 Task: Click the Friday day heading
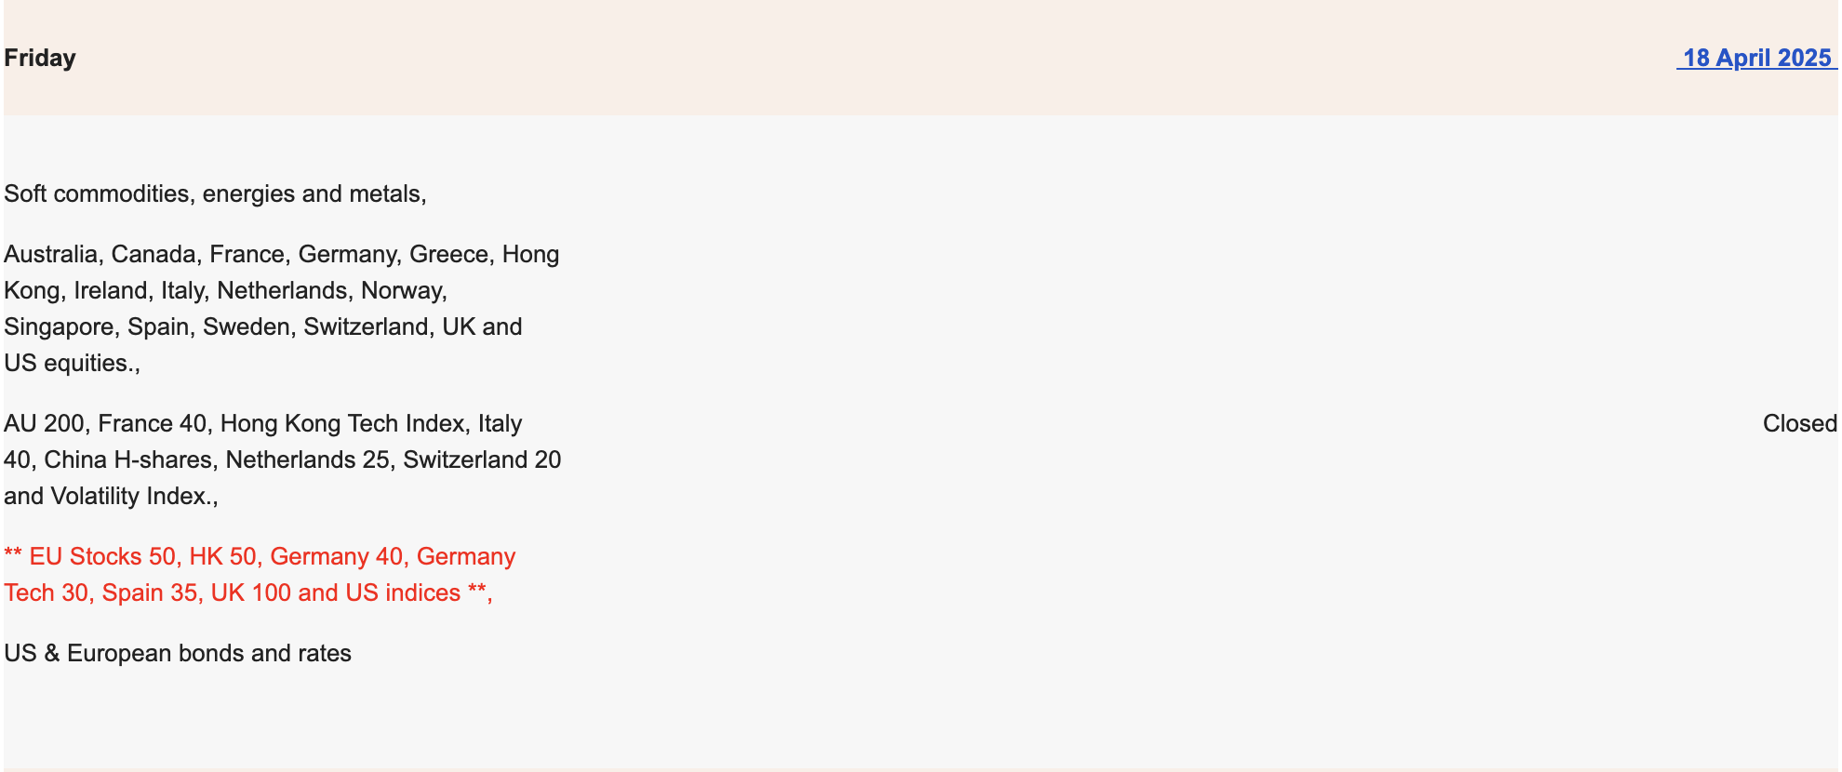click(x=40, y=58)
